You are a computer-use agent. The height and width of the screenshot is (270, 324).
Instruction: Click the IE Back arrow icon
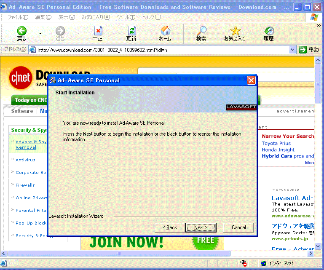21,31
